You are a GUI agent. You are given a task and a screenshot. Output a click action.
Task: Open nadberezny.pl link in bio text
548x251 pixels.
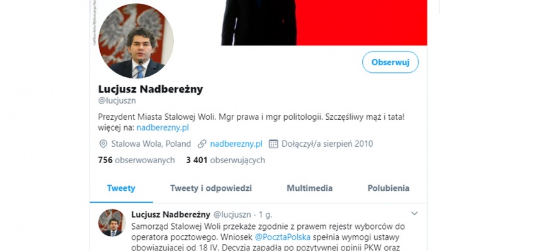coord(163,128)
